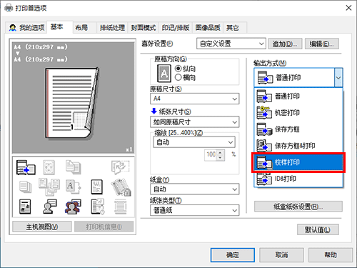Switch to the 图像品质 tab

point(208,28)
